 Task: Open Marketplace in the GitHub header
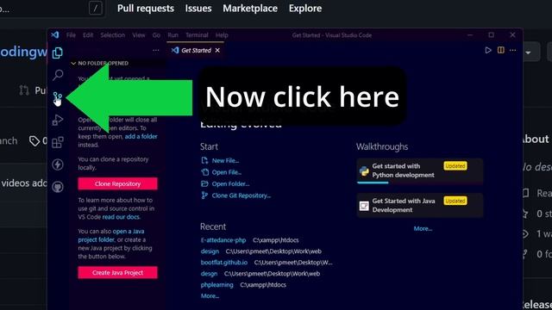pos(250,8)
